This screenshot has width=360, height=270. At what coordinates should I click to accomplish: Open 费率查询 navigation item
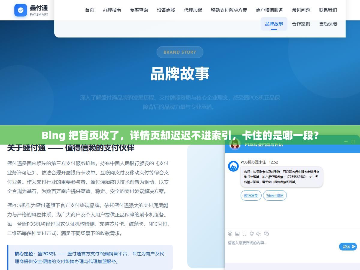tap(139, 10)
